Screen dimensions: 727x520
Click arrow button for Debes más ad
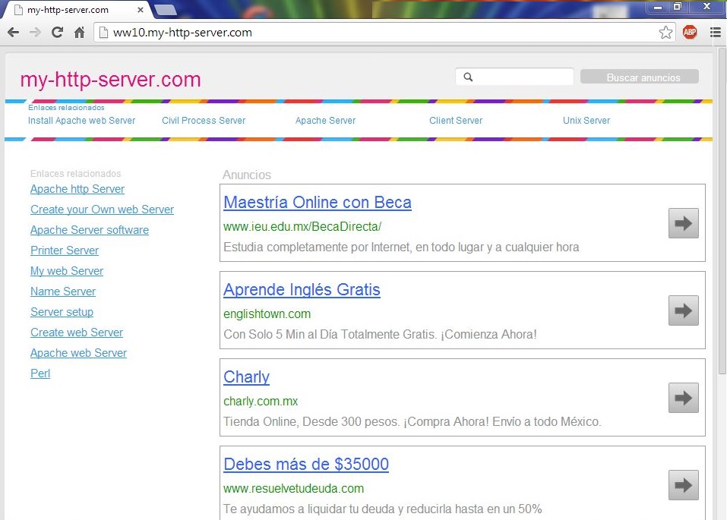coord(684,485)
